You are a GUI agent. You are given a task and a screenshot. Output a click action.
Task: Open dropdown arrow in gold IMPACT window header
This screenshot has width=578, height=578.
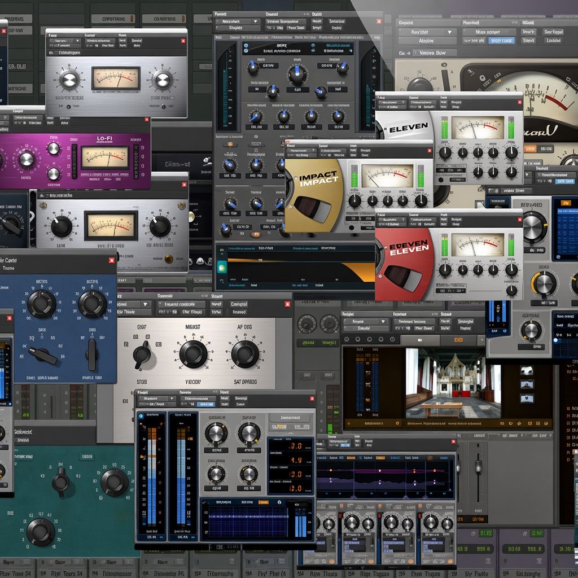point(313,150)
